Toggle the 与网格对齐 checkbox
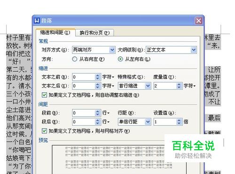Image resolution: width=235 pixels, height=174 pixels. [x=44, y=131]
